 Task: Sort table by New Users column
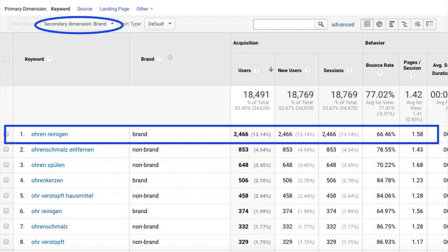coord(290,70)
